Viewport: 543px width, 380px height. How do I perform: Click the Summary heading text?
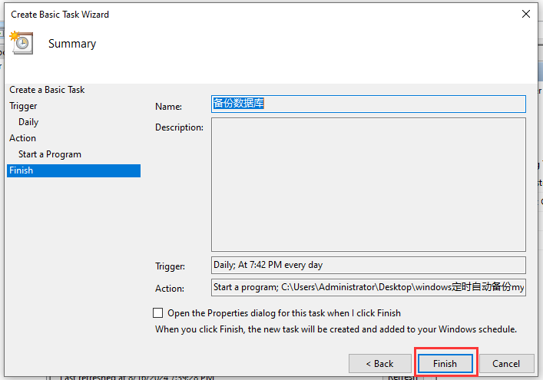click(x=72, y=44)
